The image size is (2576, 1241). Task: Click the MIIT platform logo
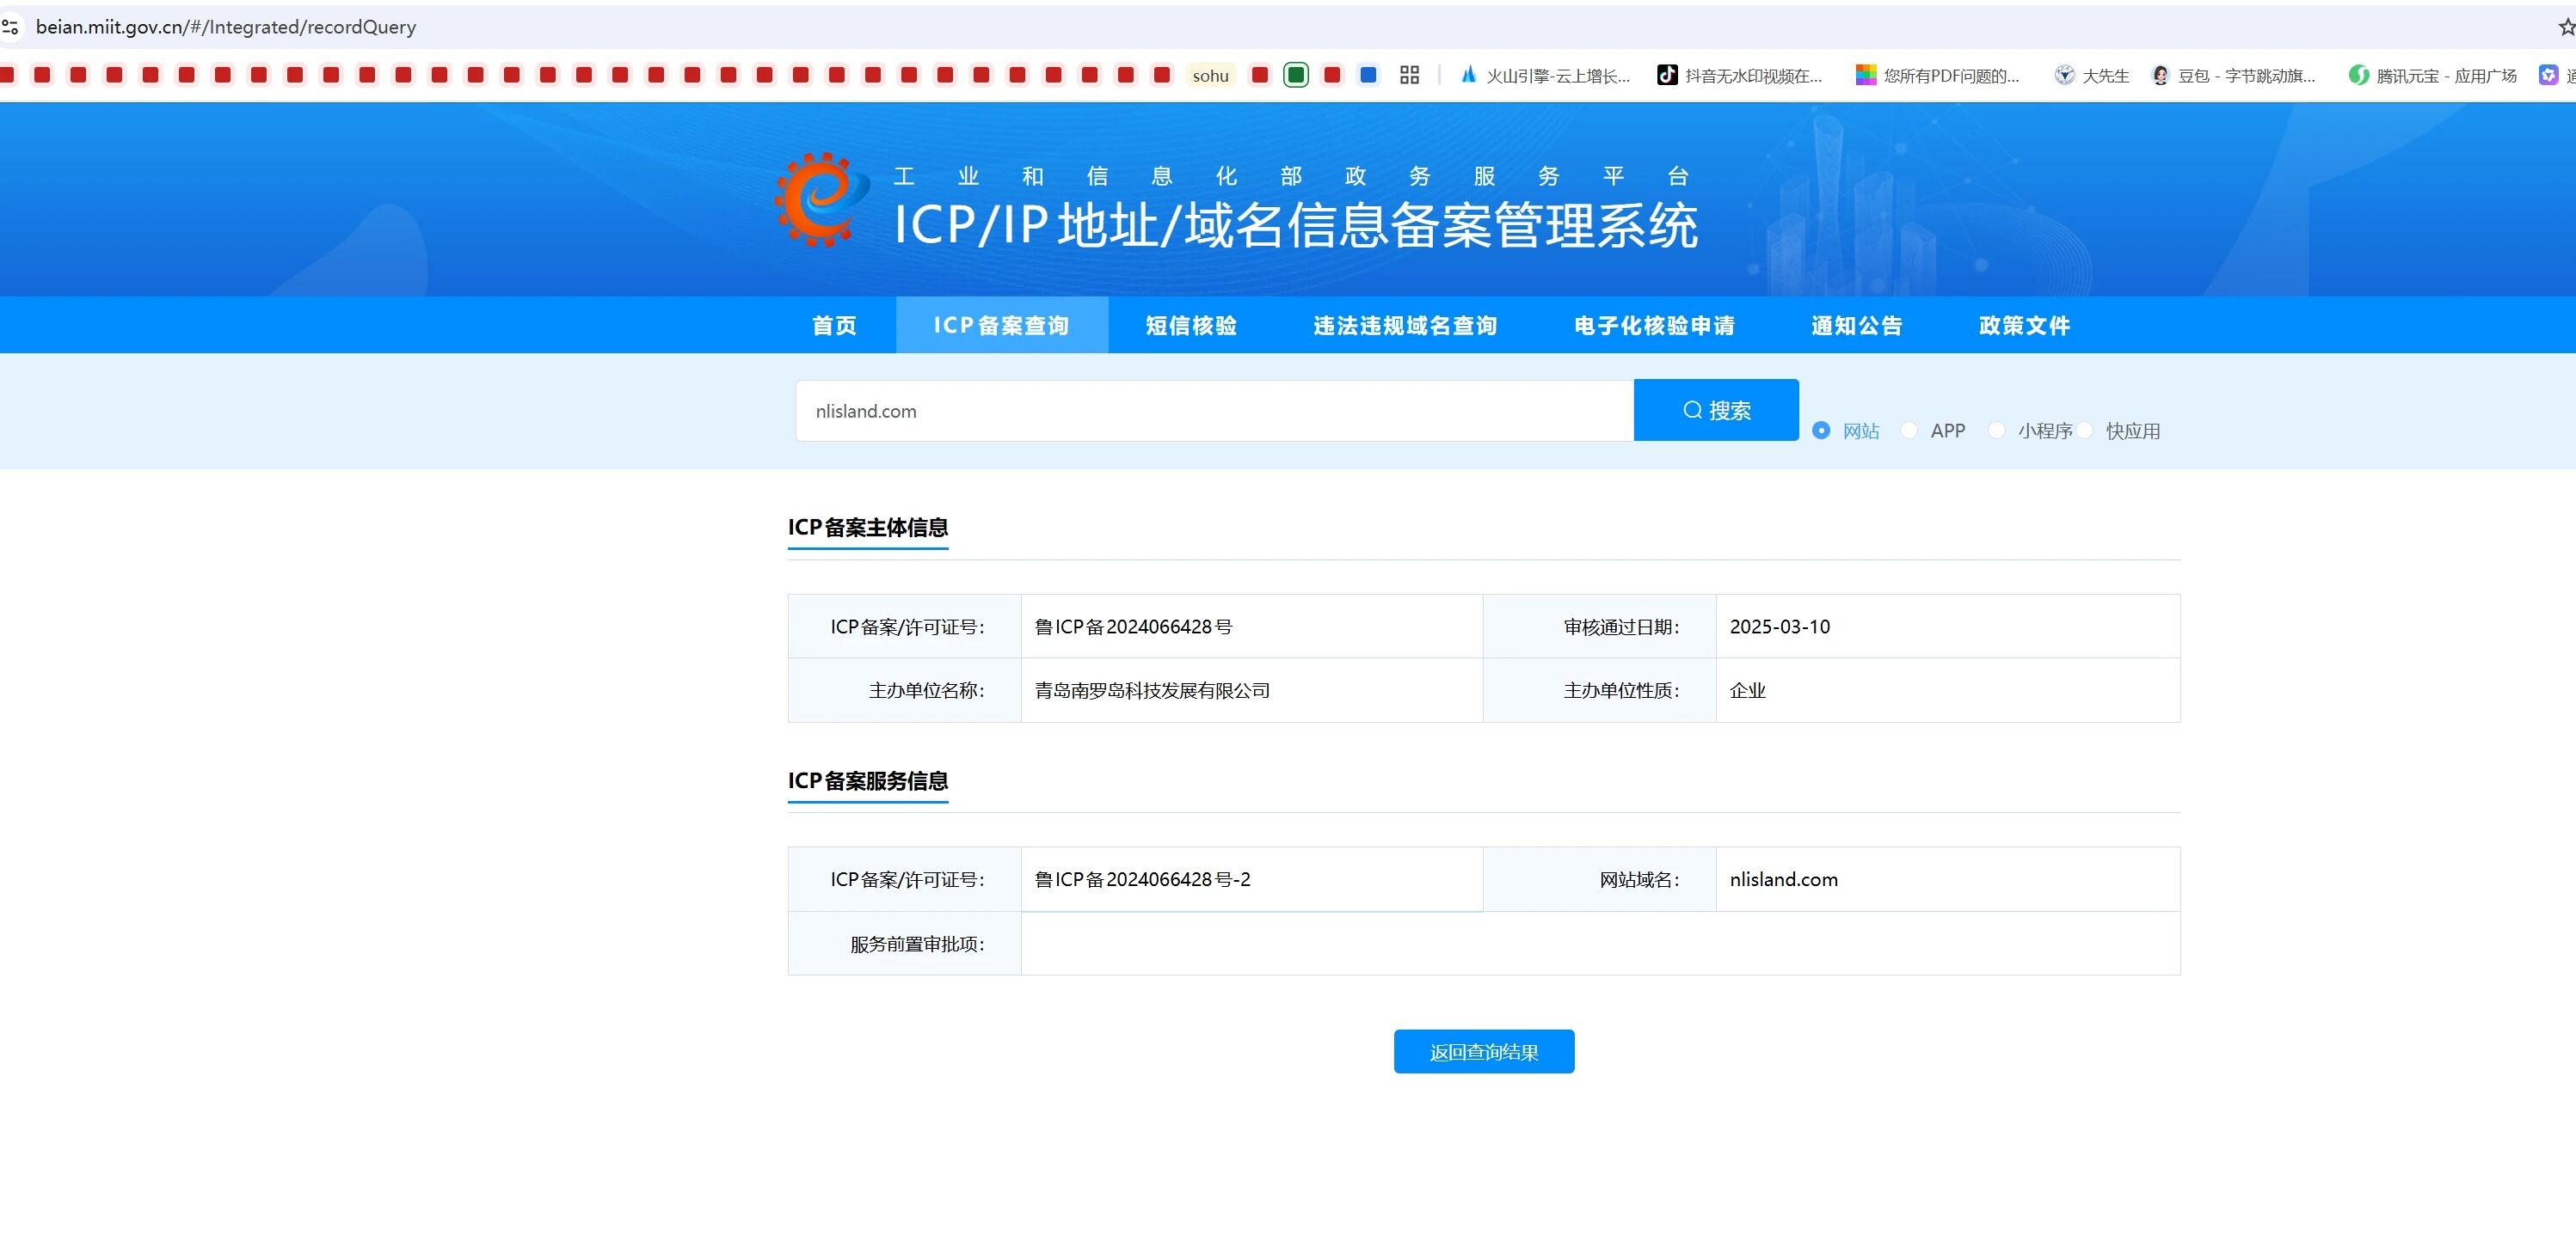[x=820, y=200]
